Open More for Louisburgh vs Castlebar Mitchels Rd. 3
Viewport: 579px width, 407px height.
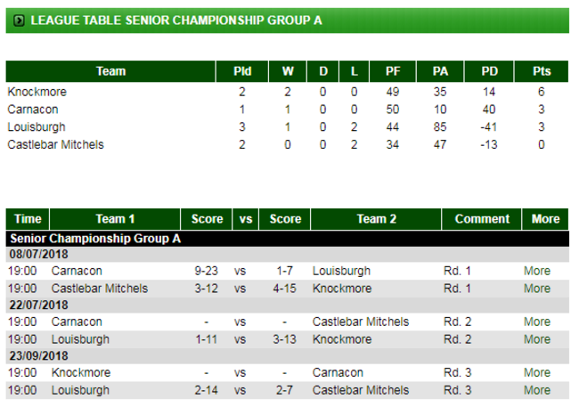(536, 389)
